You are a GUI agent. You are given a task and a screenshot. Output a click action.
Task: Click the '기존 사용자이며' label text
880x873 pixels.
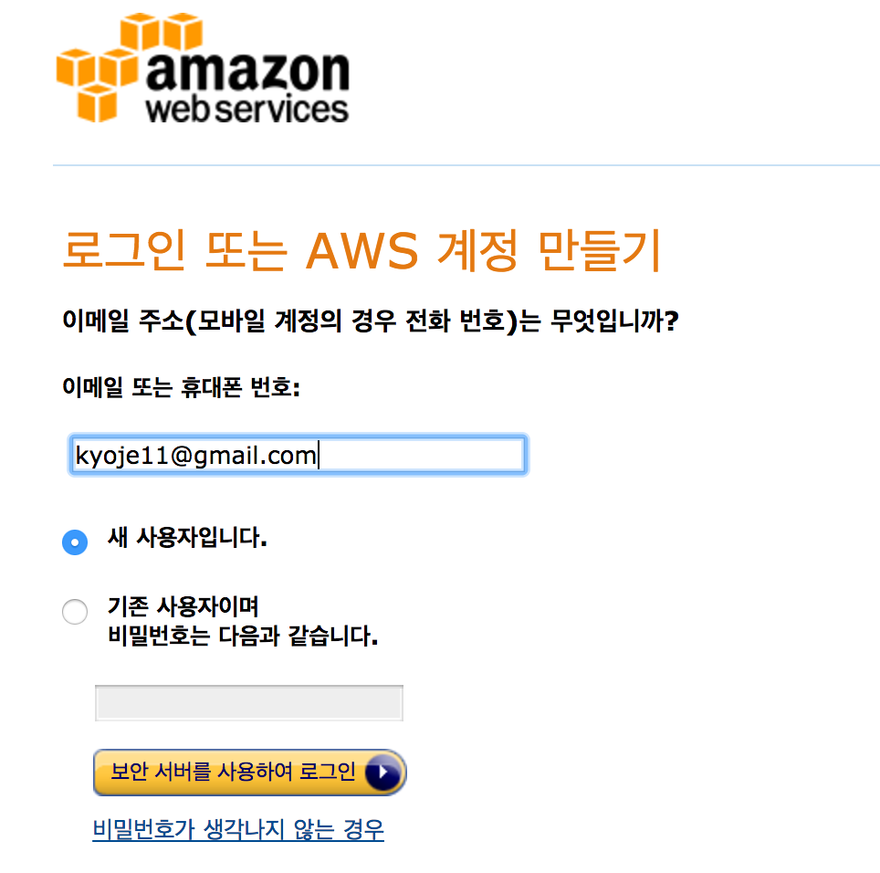pyautogui.click(x=183, y=606)
